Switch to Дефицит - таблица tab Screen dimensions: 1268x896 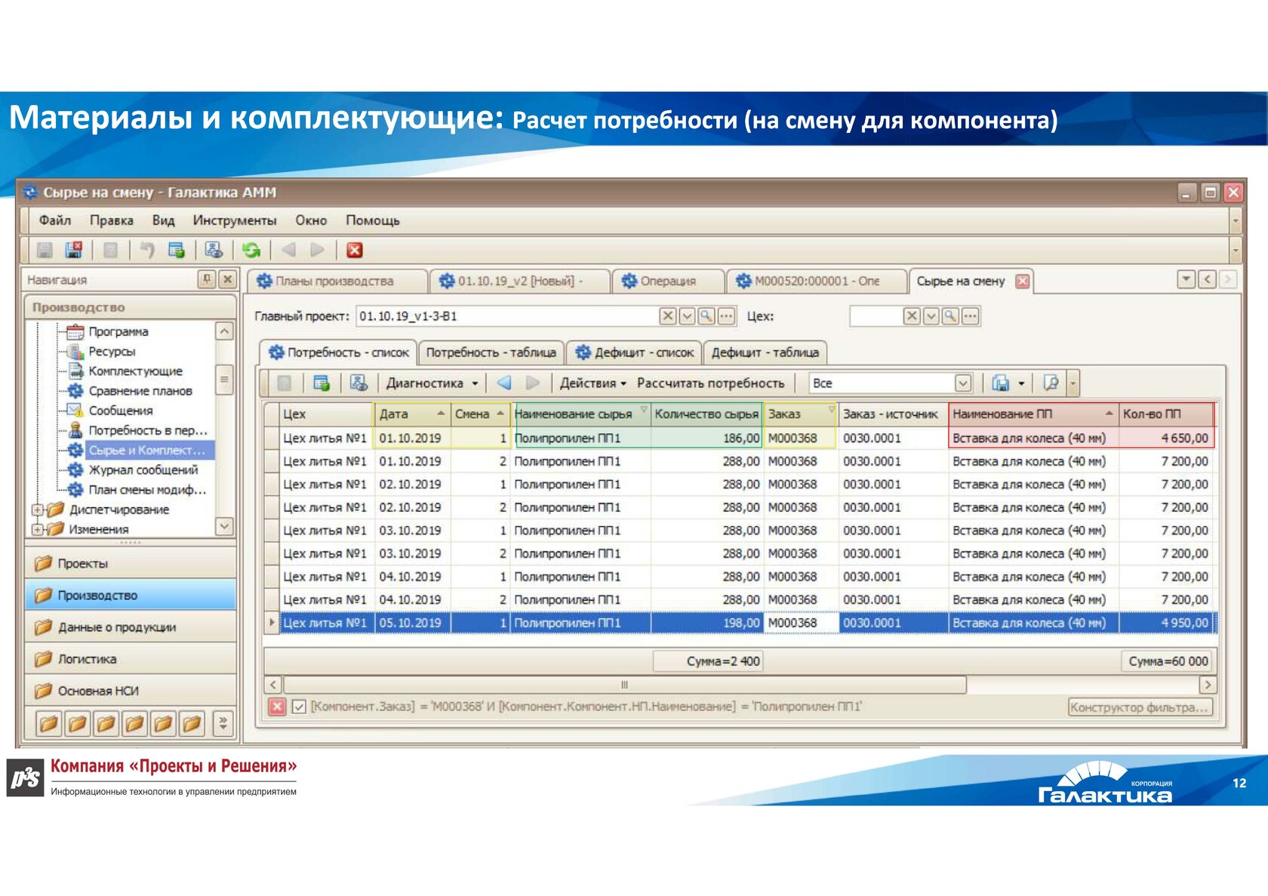tap(765, 353)
